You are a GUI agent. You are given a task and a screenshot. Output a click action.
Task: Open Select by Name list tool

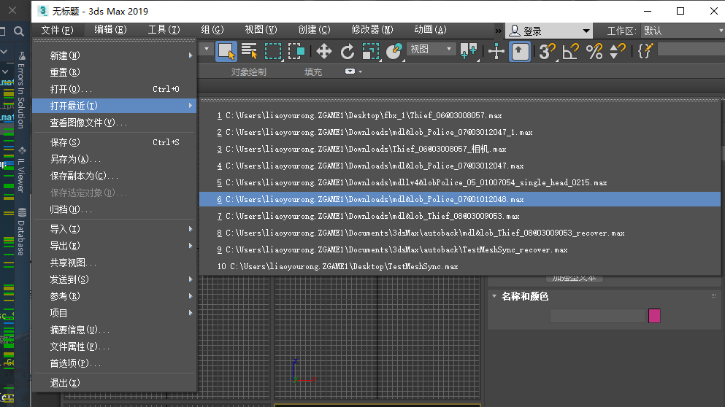(x=249, y=51)
